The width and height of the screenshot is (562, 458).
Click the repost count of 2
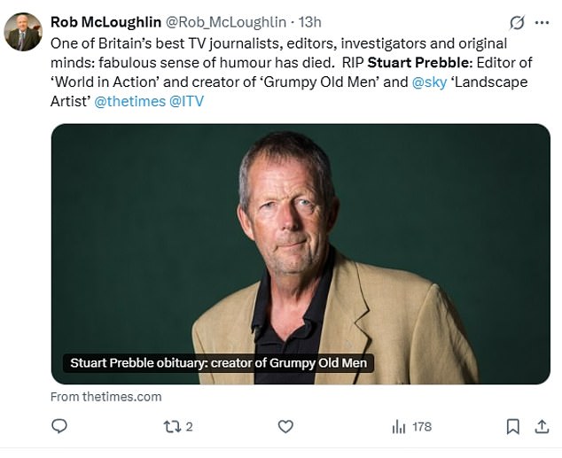click(189, 426)
